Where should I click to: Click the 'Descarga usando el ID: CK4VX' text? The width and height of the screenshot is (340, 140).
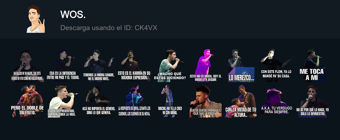click(x=109, y=28)
